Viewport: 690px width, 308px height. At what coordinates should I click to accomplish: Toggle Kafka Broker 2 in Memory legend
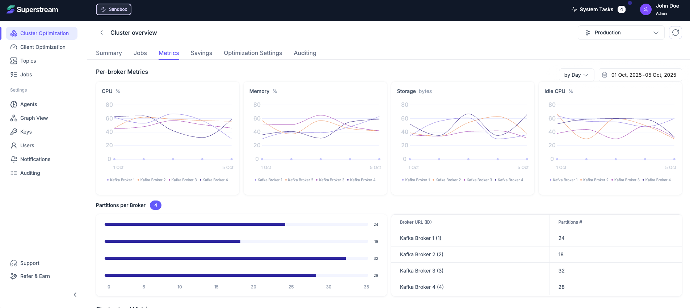click(x=299, y=180)
